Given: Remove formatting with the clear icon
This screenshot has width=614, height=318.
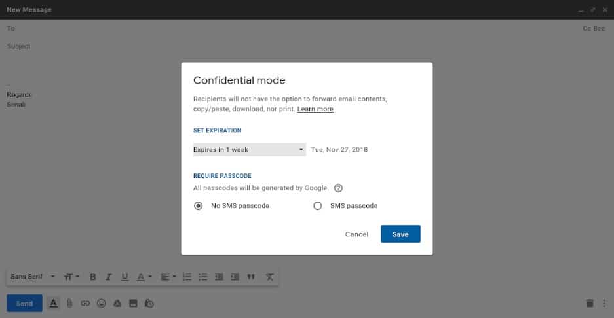Looking at the screenshot, I should (270, 277).
